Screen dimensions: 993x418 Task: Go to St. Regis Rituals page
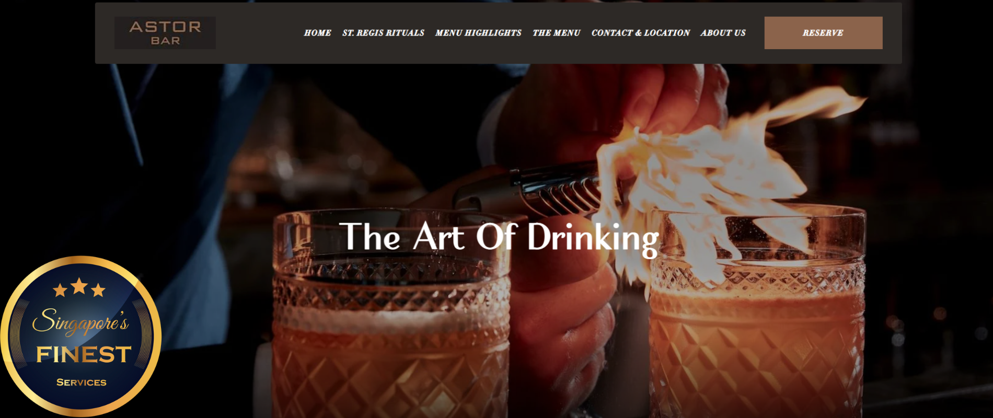(383, 33)
